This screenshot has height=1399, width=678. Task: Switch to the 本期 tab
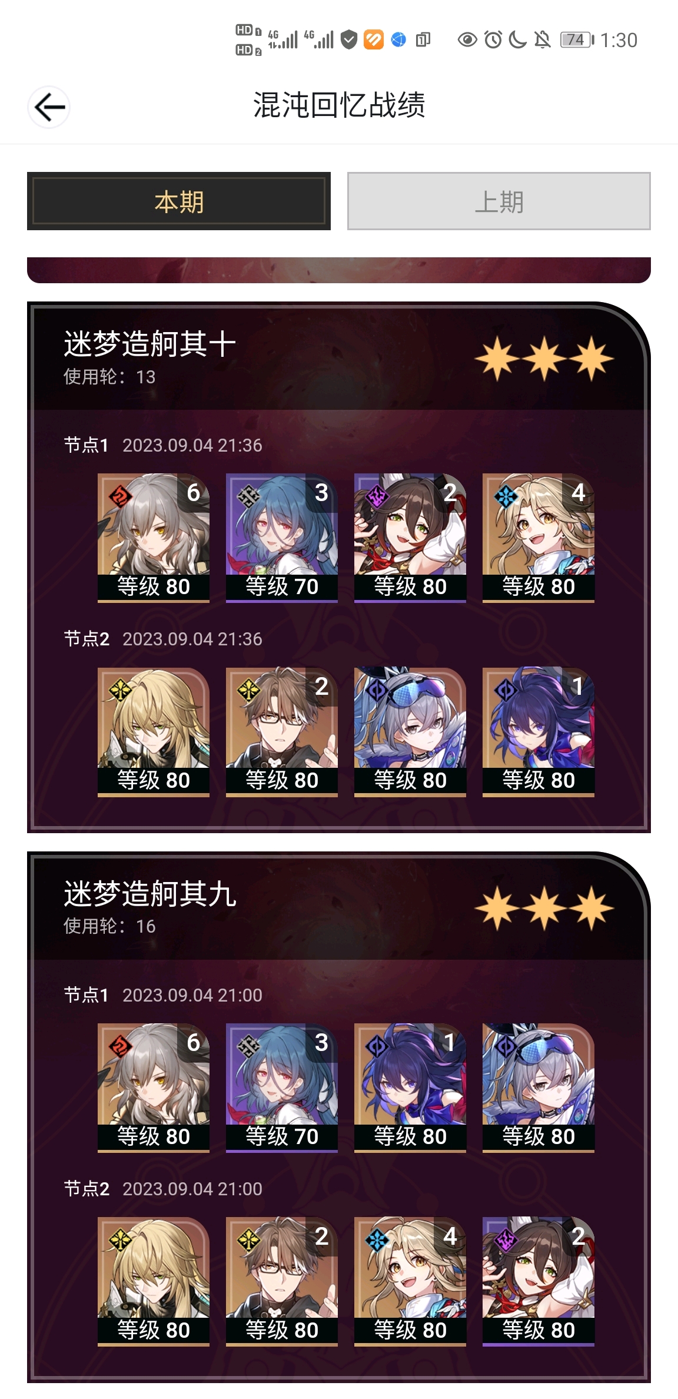[x=179, y=201]
